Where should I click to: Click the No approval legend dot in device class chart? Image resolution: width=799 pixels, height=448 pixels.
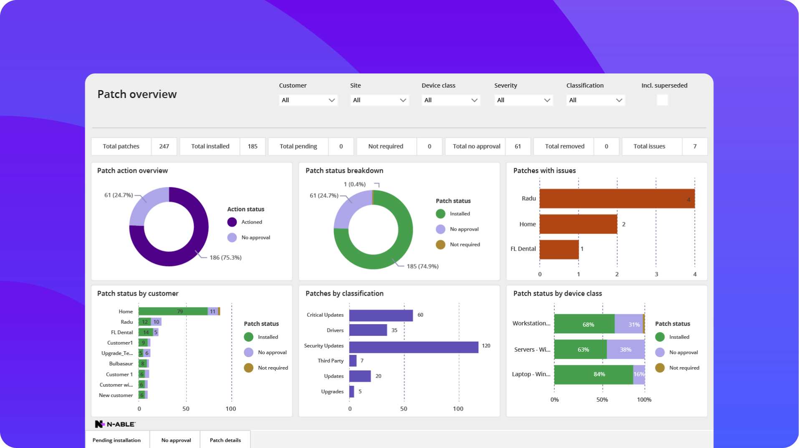(660, 352)
